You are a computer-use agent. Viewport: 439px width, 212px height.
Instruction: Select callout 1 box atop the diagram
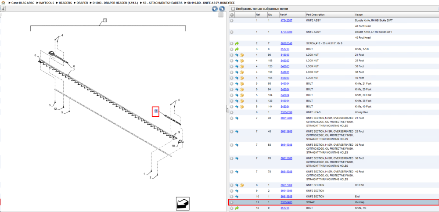pyautogui.click(x=105, y=20)
